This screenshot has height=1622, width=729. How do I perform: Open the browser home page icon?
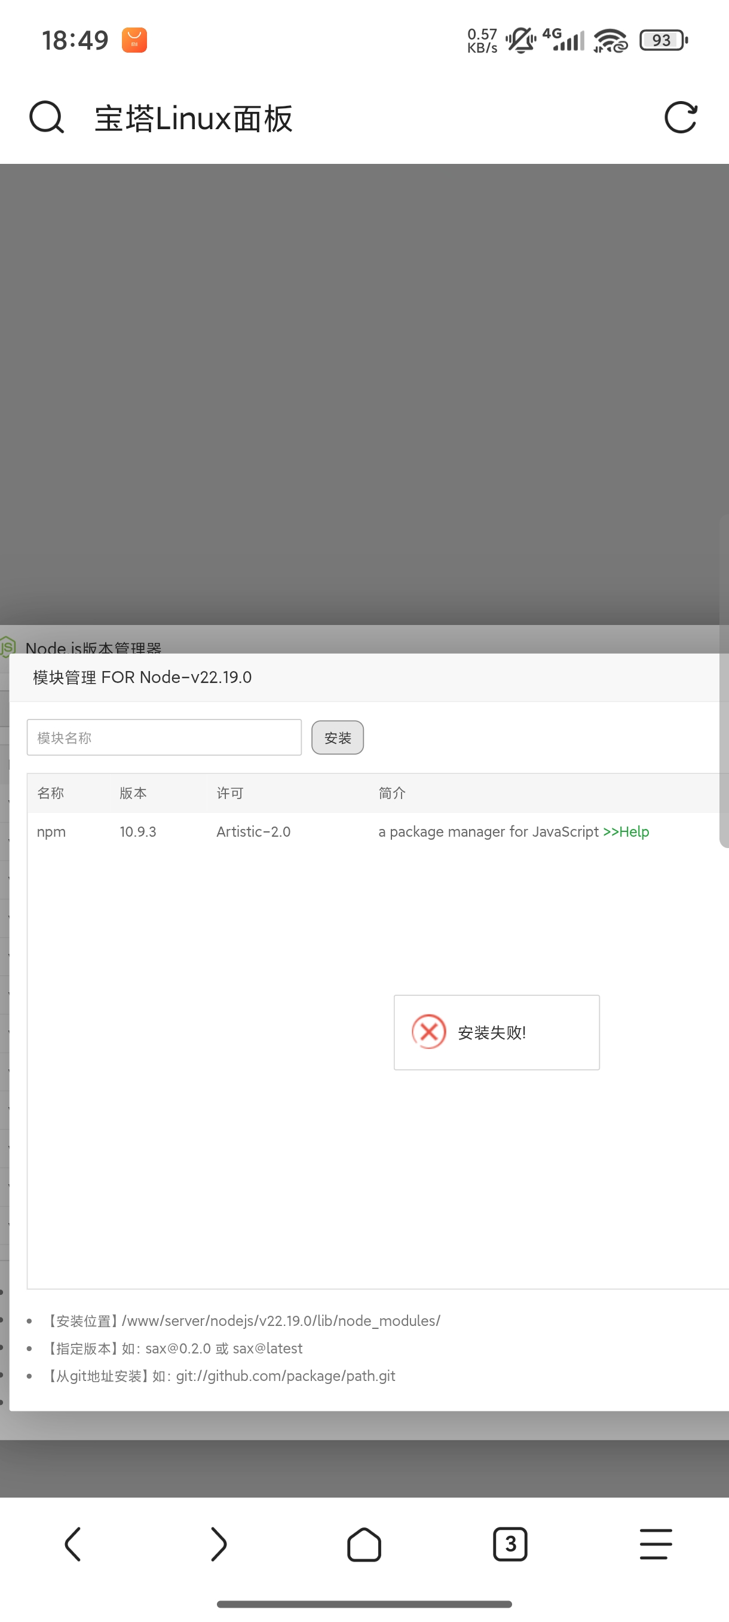[364, 1544]
